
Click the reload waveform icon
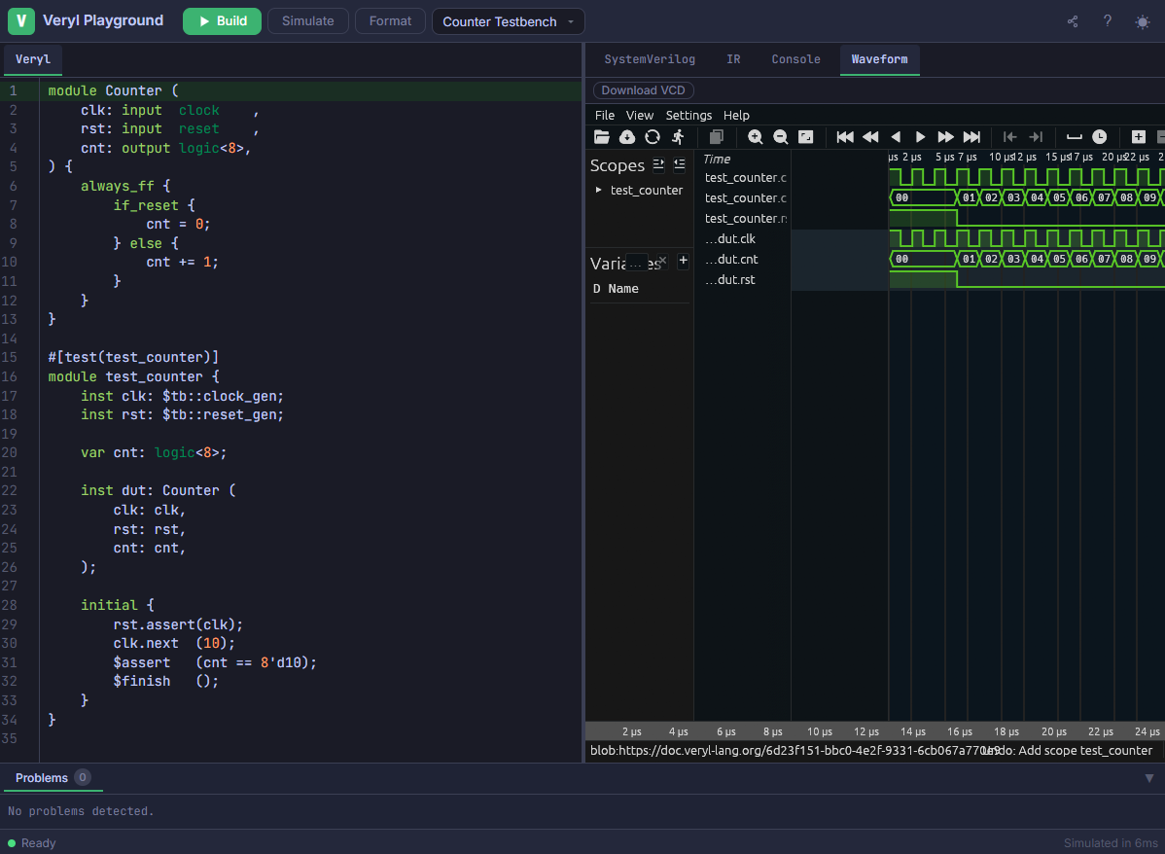653,137
